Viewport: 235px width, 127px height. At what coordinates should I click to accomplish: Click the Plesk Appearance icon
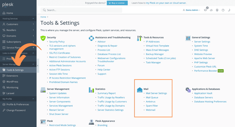click(91, 122)
